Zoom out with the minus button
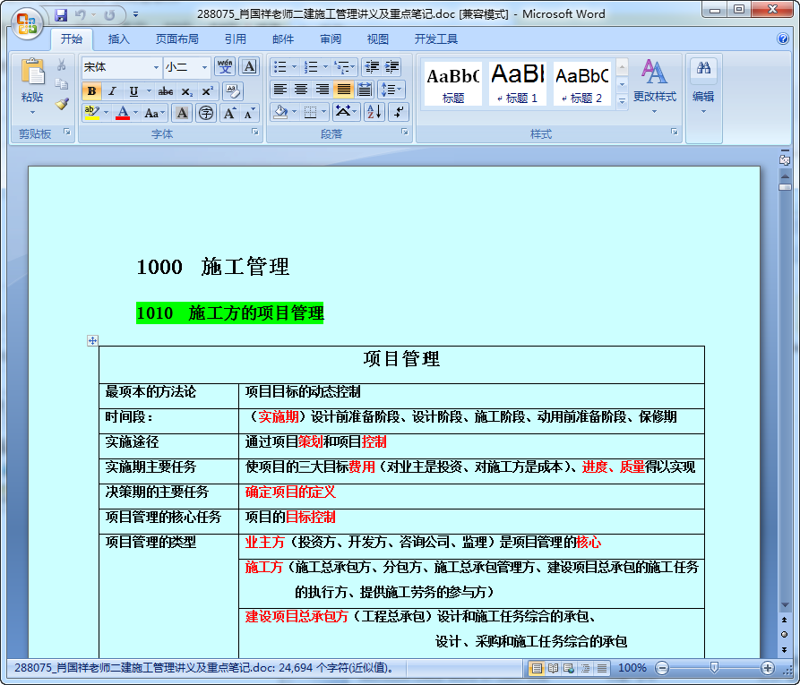Image resolution: width=800 pixels, height=685 pixels. (662, 668)
